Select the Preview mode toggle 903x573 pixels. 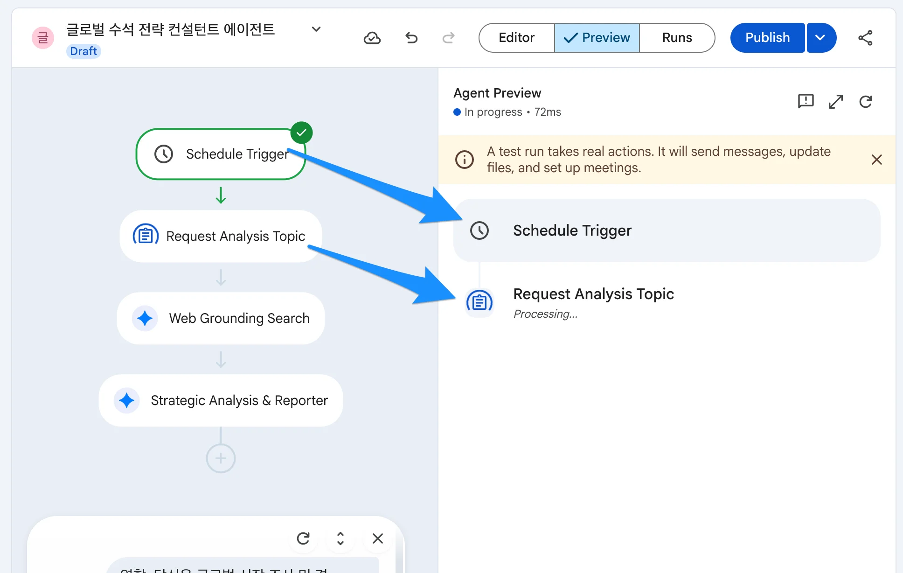pyautogui.click(x=597, y=38)
